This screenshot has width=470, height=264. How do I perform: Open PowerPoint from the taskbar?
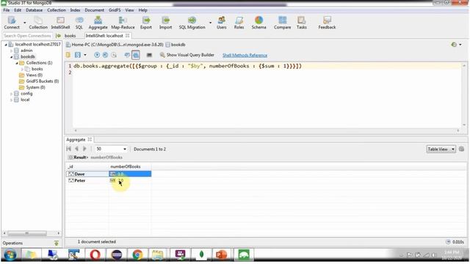tap(222, 255)
